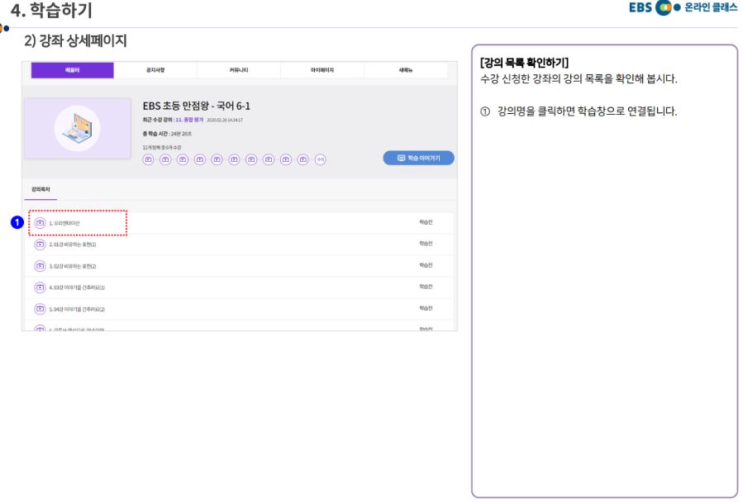This screenshot has width=743, height=503.
Task: Click the 학습전 status for 03강 이야기를 간추려요(1)
Action: (x=426, y=287)
